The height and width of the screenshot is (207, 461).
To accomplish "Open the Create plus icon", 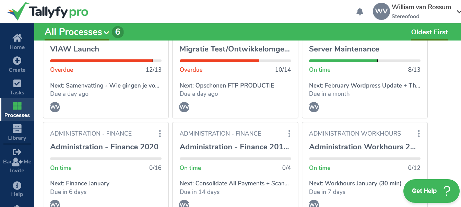I will 17,61.
